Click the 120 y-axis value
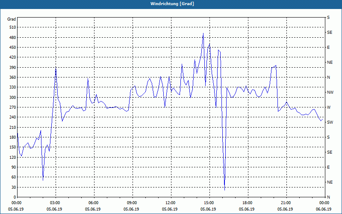The image size is (342, 214). [x=13, y=157]
